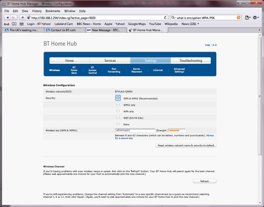Reset wireless network name & security to default
This screenshot has height=207, width=264.
pyautogui.click(x=186, y=145)
